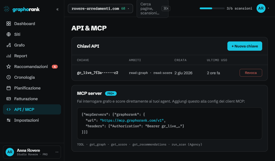275x161 pixels.
Task: Click the AMBITI column header
Action: coord(135,60)
